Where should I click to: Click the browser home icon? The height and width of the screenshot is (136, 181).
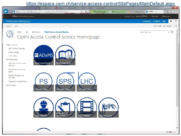[x=169, y=12]
